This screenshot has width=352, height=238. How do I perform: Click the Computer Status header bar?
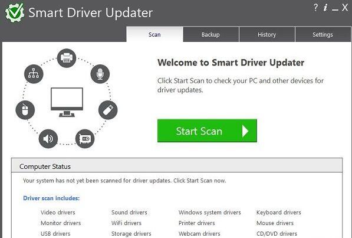coord(177,166)
